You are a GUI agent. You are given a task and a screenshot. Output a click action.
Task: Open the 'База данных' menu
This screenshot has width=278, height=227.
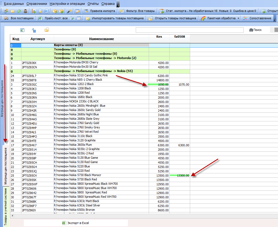(x=14, y=4)
